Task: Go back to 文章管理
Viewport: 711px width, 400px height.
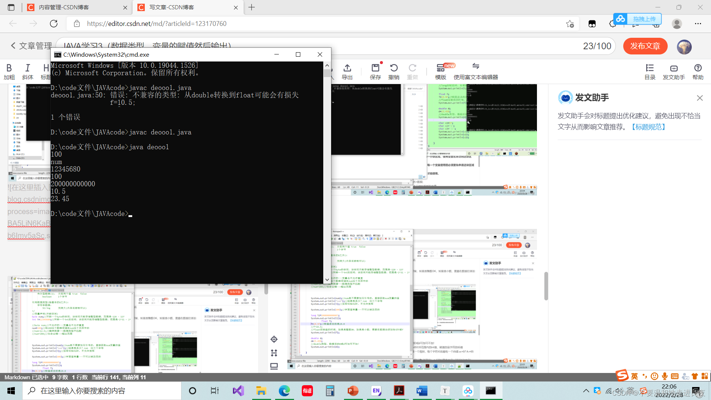Action: pyautogui.click(x=31, y=46)
